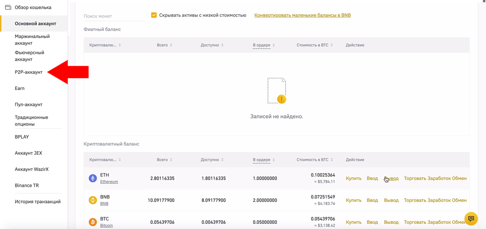The image size is (486, 229).
Task: Click Торговать in BTC row
Action: pyautogui.click(x=415, y=222)
